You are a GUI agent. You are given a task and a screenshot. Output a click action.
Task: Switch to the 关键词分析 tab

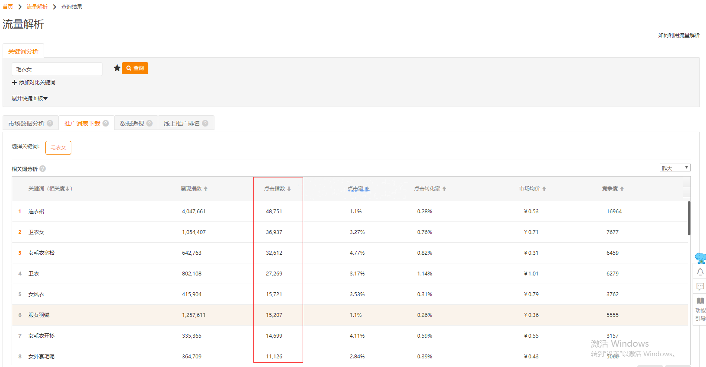pos(23,51)
